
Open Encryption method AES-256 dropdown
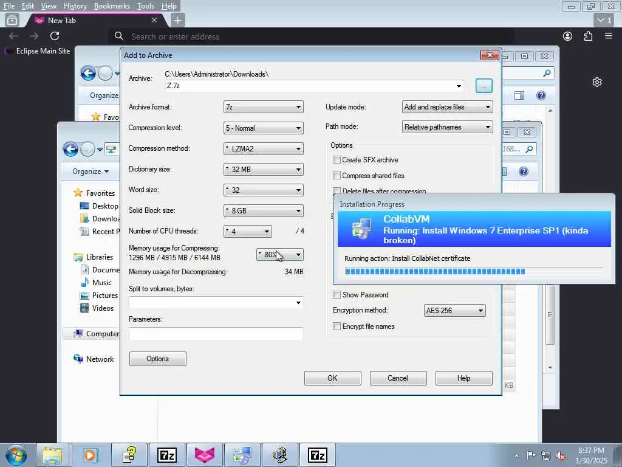coord(454,311)
